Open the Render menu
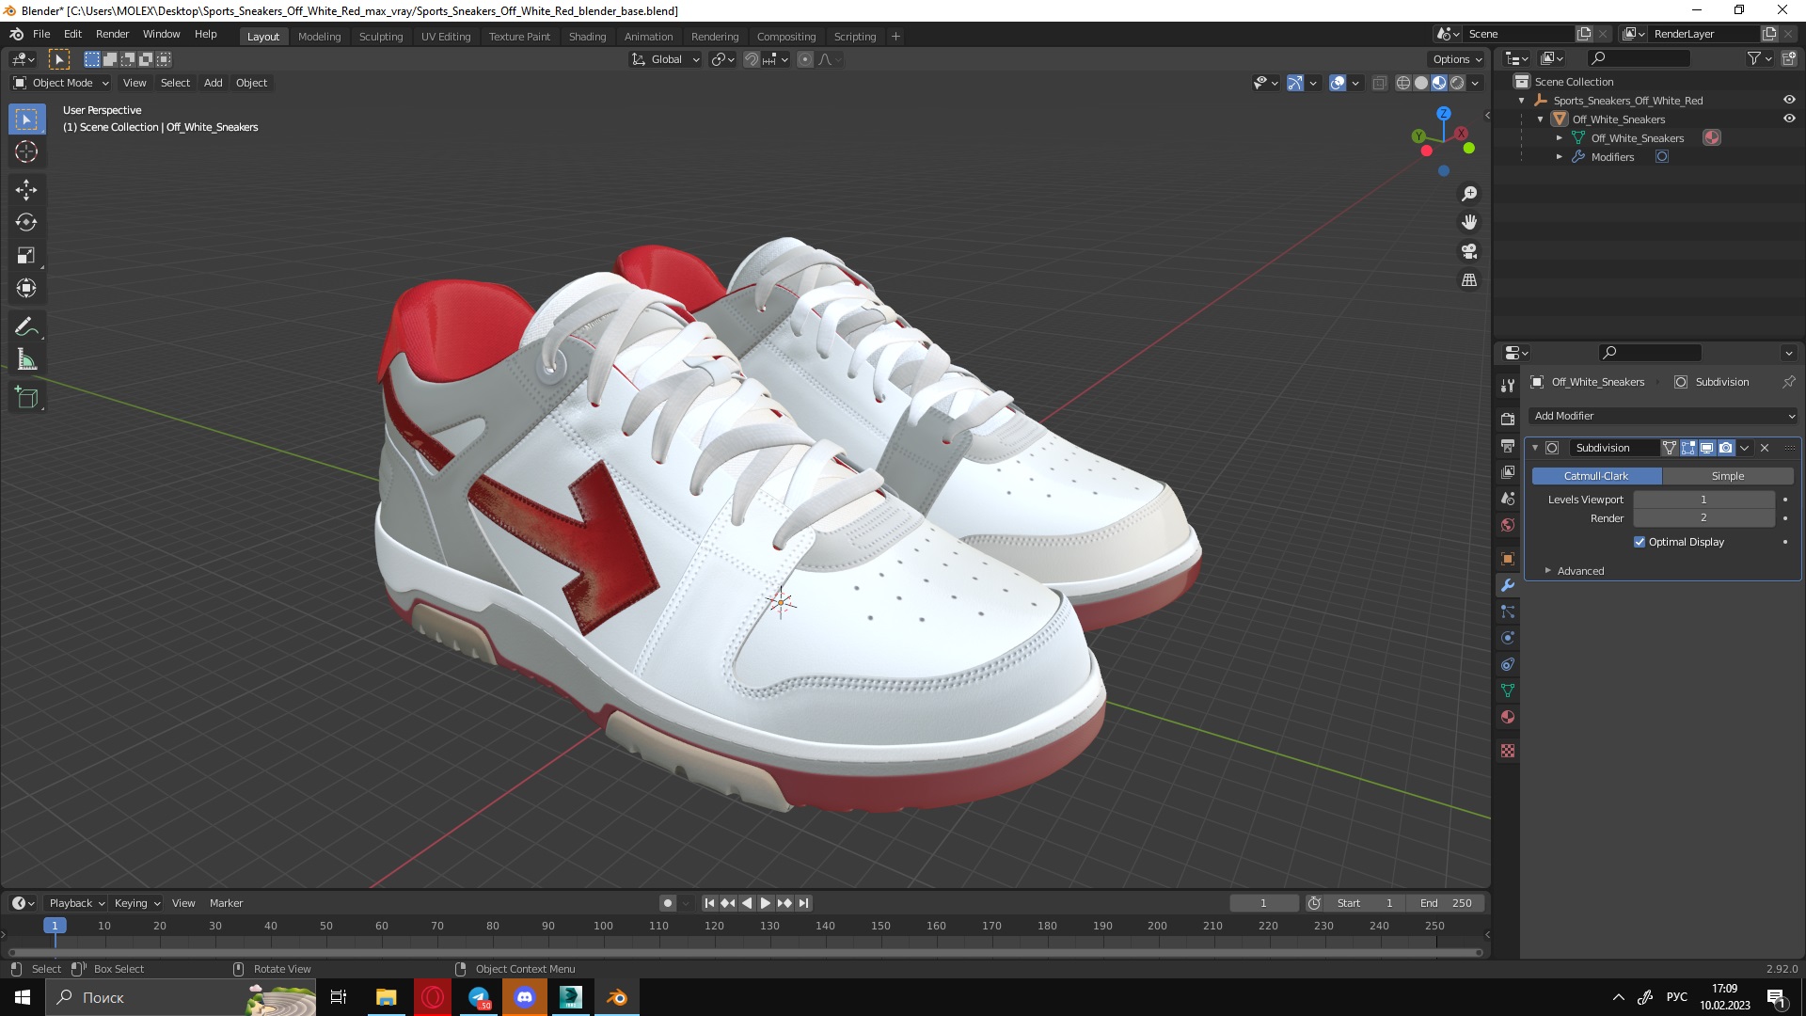Image resolution: width=1806 pixels, height=1016 pixels. tap(113, 34)
